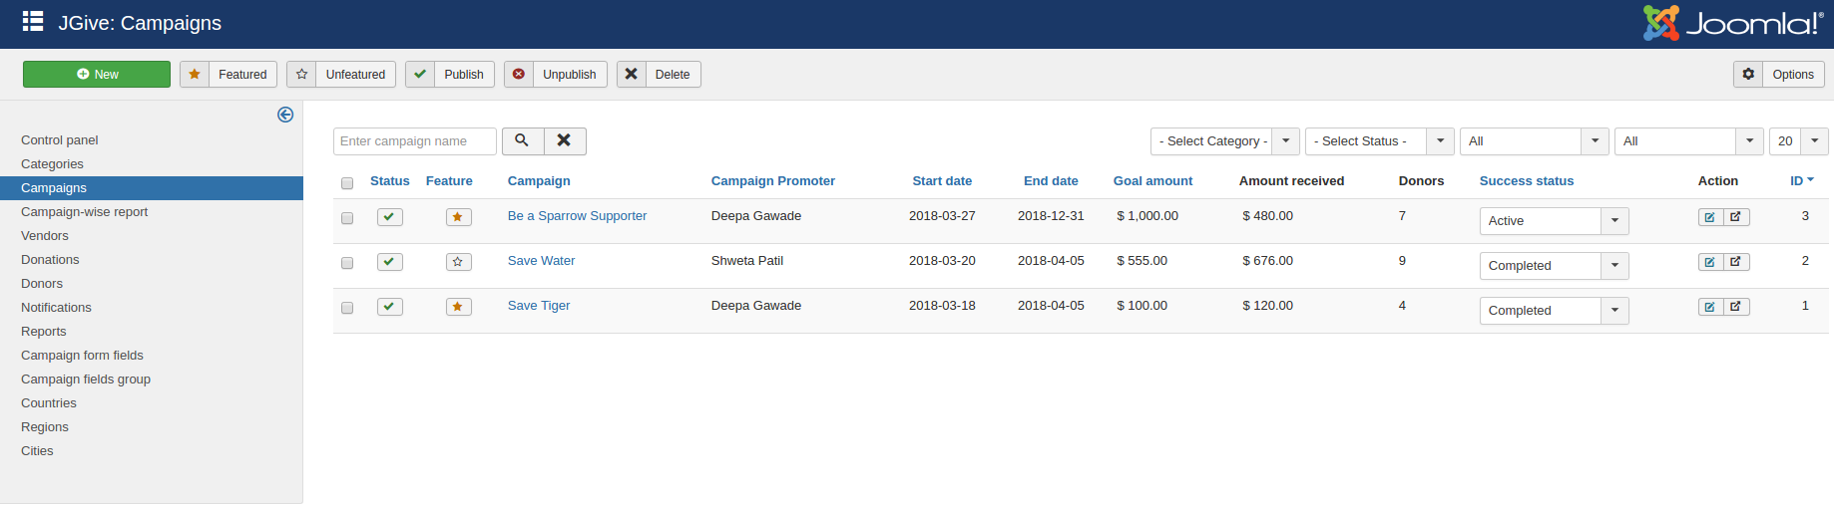Toggle published status of Be a Sparrow Supporter
The image size is (1834, 505).
[x=389, y=217]
